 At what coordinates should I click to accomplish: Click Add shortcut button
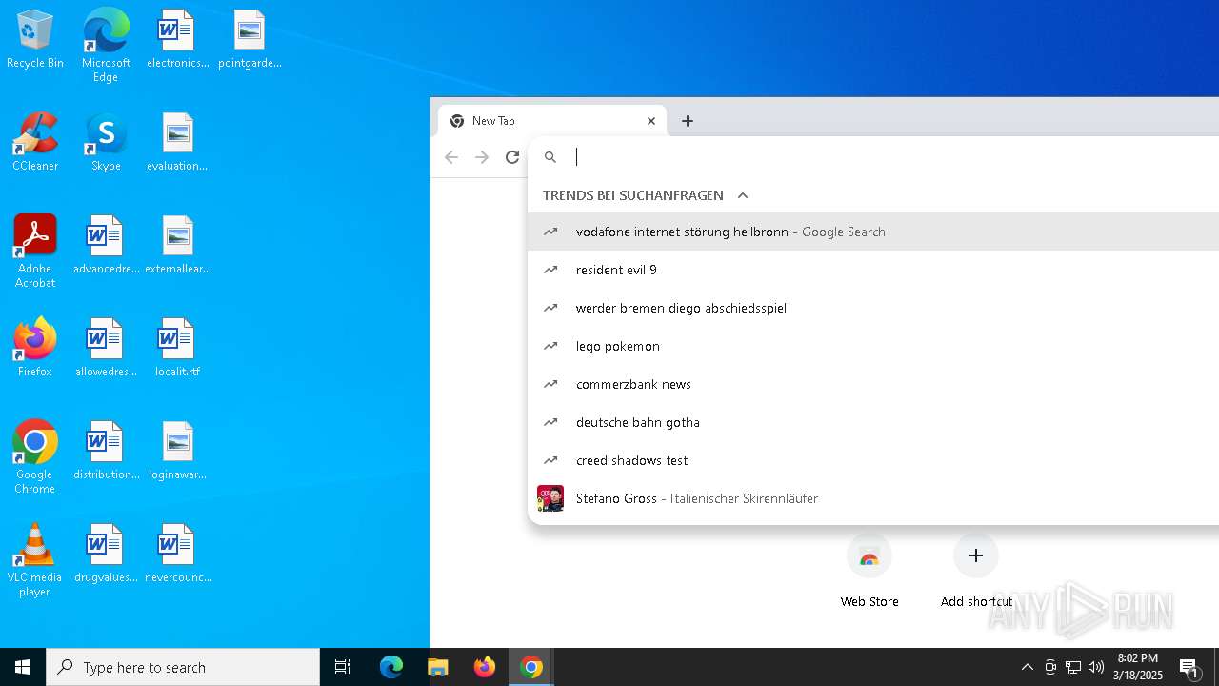pyautogui.click(x=976, y=570)
